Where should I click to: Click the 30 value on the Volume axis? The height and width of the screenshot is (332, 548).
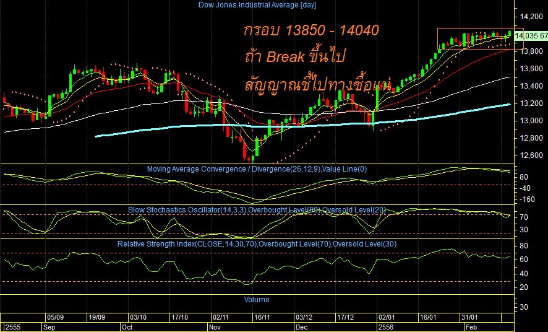pyautogui.click(x=524, y=307)
